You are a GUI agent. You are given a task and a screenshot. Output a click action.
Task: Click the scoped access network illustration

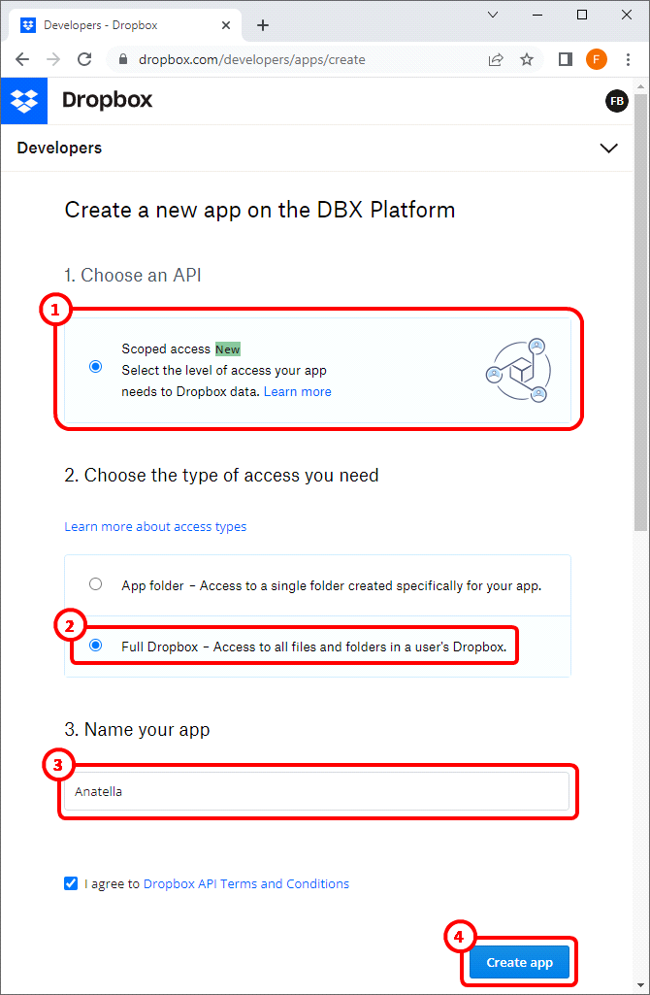[x=519, y=371]
